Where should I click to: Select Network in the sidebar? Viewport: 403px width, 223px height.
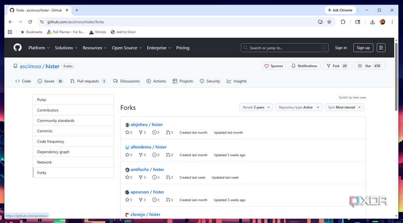(x=73, y=162)
